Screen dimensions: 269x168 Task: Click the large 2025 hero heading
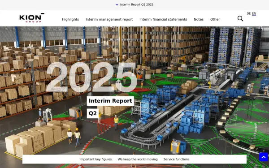[x=92, y=77]
